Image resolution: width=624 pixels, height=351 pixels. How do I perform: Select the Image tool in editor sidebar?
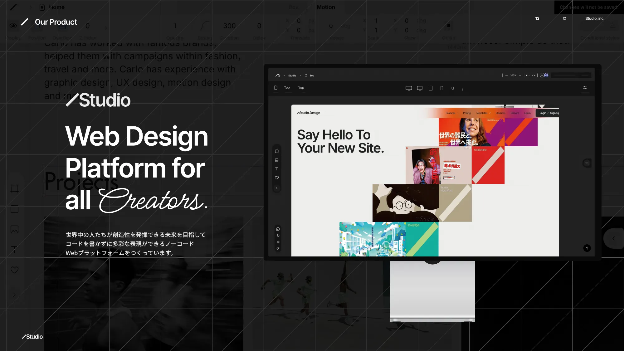click(x=277, y=160)
